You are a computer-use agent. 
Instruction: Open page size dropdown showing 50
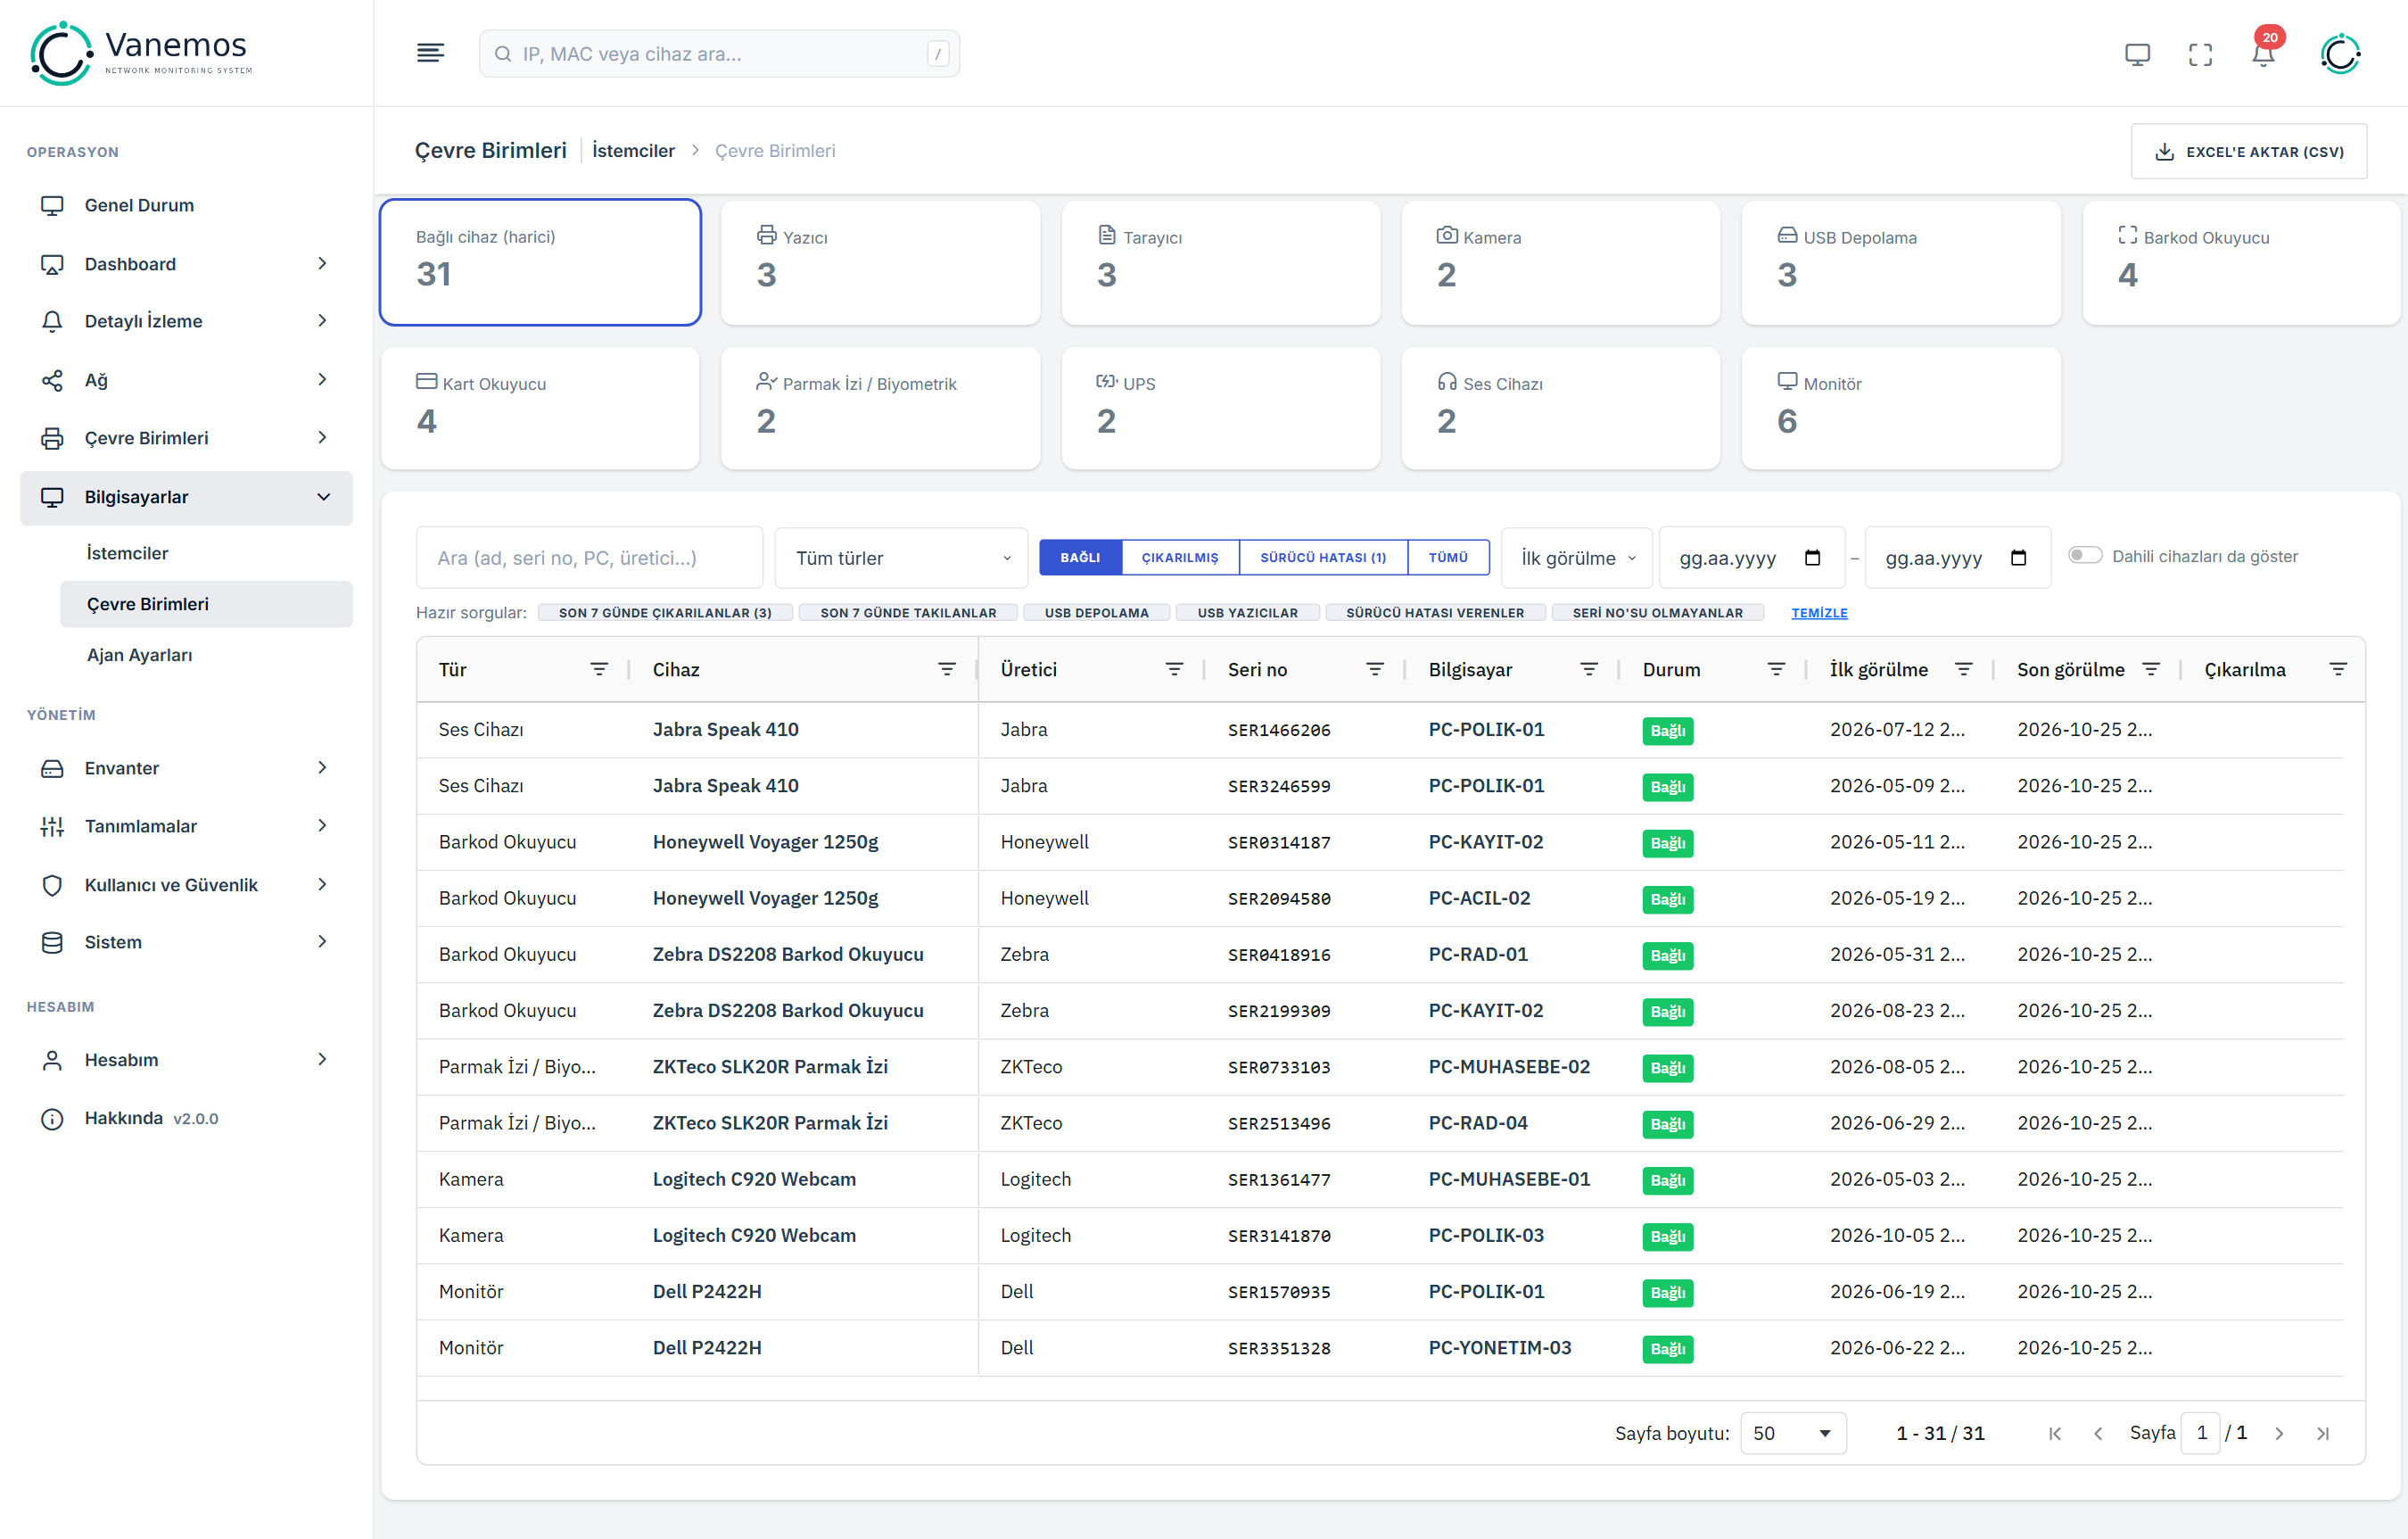click(1792, 1434)
